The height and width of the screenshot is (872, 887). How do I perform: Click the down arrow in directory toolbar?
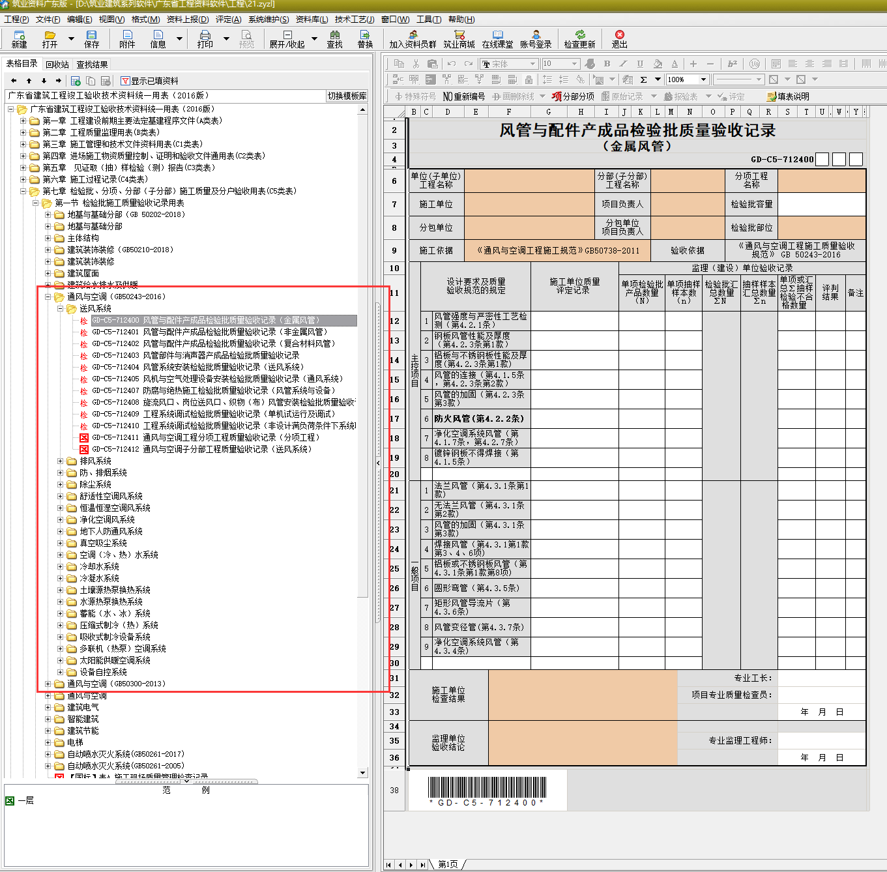pos(44,81)
